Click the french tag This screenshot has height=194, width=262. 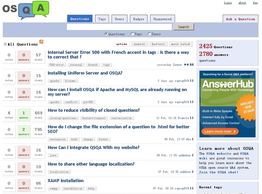[93, 65]
